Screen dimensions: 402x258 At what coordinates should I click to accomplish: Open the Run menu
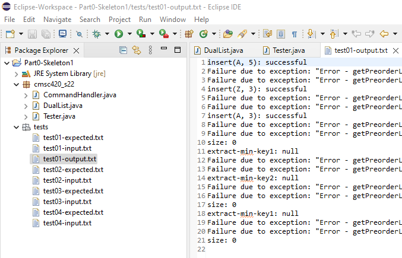[145, 20]
